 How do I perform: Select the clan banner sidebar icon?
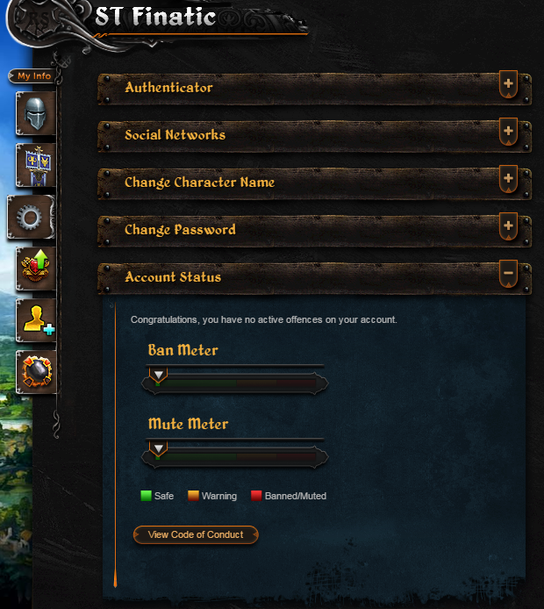pos(36,165)
